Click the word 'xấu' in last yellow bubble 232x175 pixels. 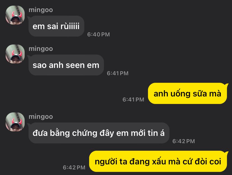[x=159, y=161]
